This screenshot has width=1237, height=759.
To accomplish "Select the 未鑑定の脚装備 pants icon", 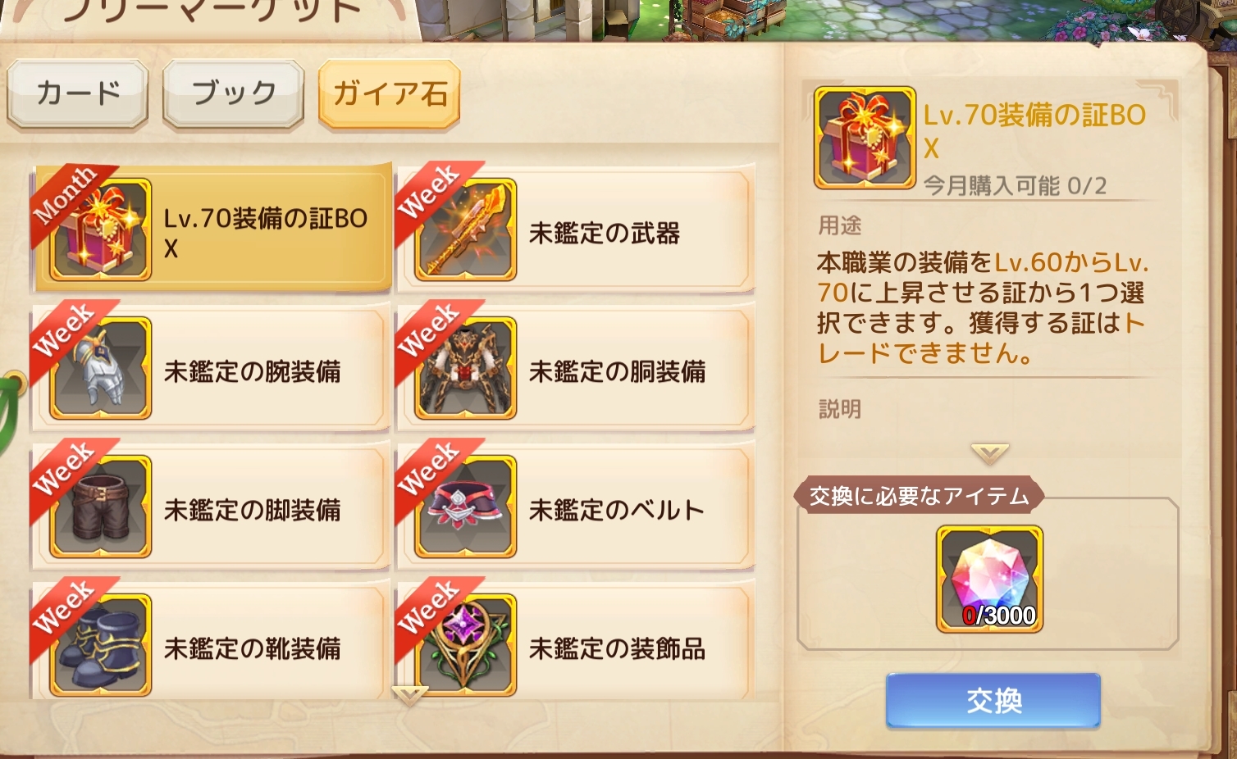I will pyautogui.click(x=101, y=507).
